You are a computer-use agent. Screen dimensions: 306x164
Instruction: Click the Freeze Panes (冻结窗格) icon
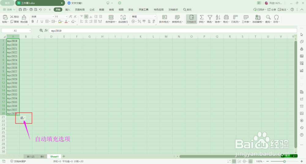pyautogui.click(x=258, y=17)
